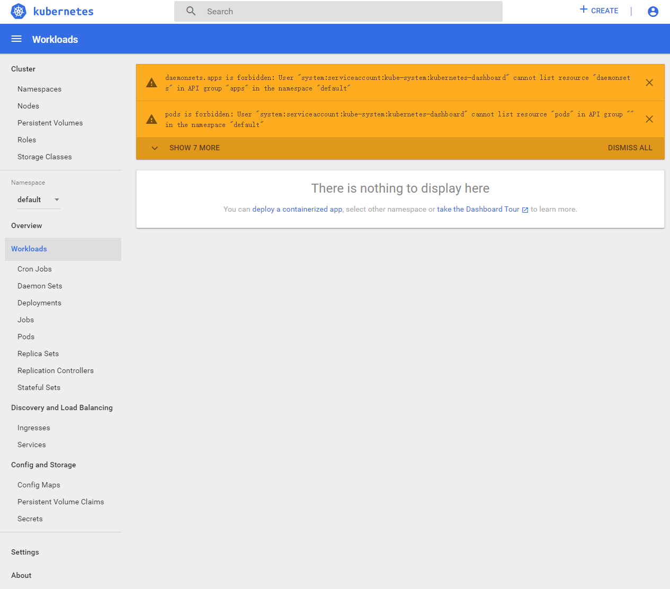Open Services in the sidebar

click(x=32, y=445)
